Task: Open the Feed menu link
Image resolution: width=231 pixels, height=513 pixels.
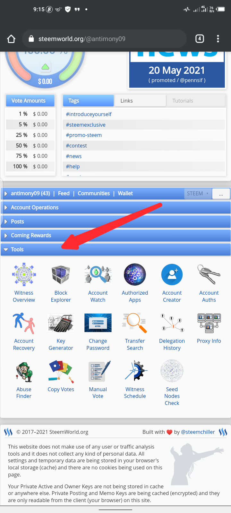Action: [64, 193]
